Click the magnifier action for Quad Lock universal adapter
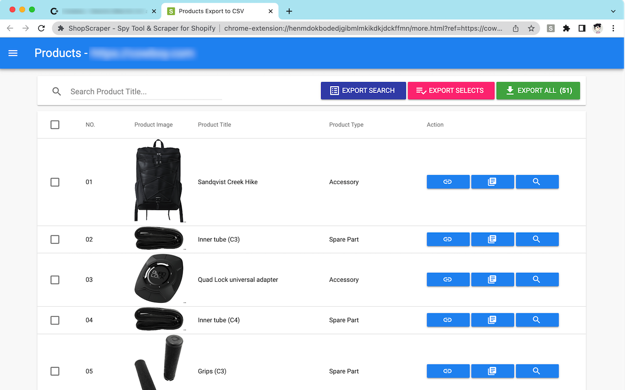The width and height of the screenshot is (625, 390). click(x=537, y=279)
